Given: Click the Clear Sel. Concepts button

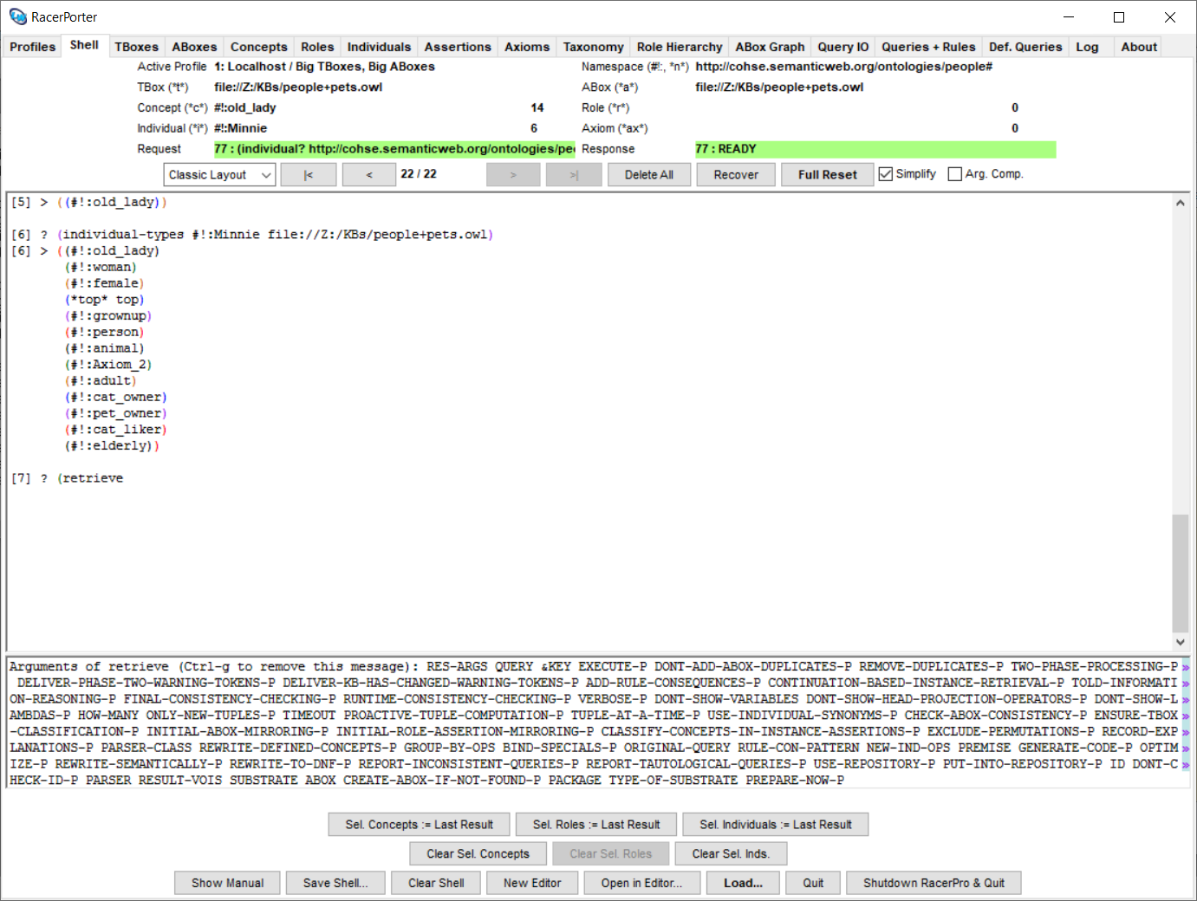Looking at the screenshot, I should [478, 854].
